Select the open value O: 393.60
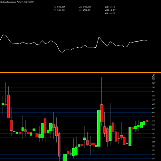 (x=59, y=7)
